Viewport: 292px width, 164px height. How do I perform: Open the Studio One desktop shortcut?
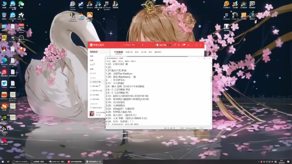click(21, 16)
